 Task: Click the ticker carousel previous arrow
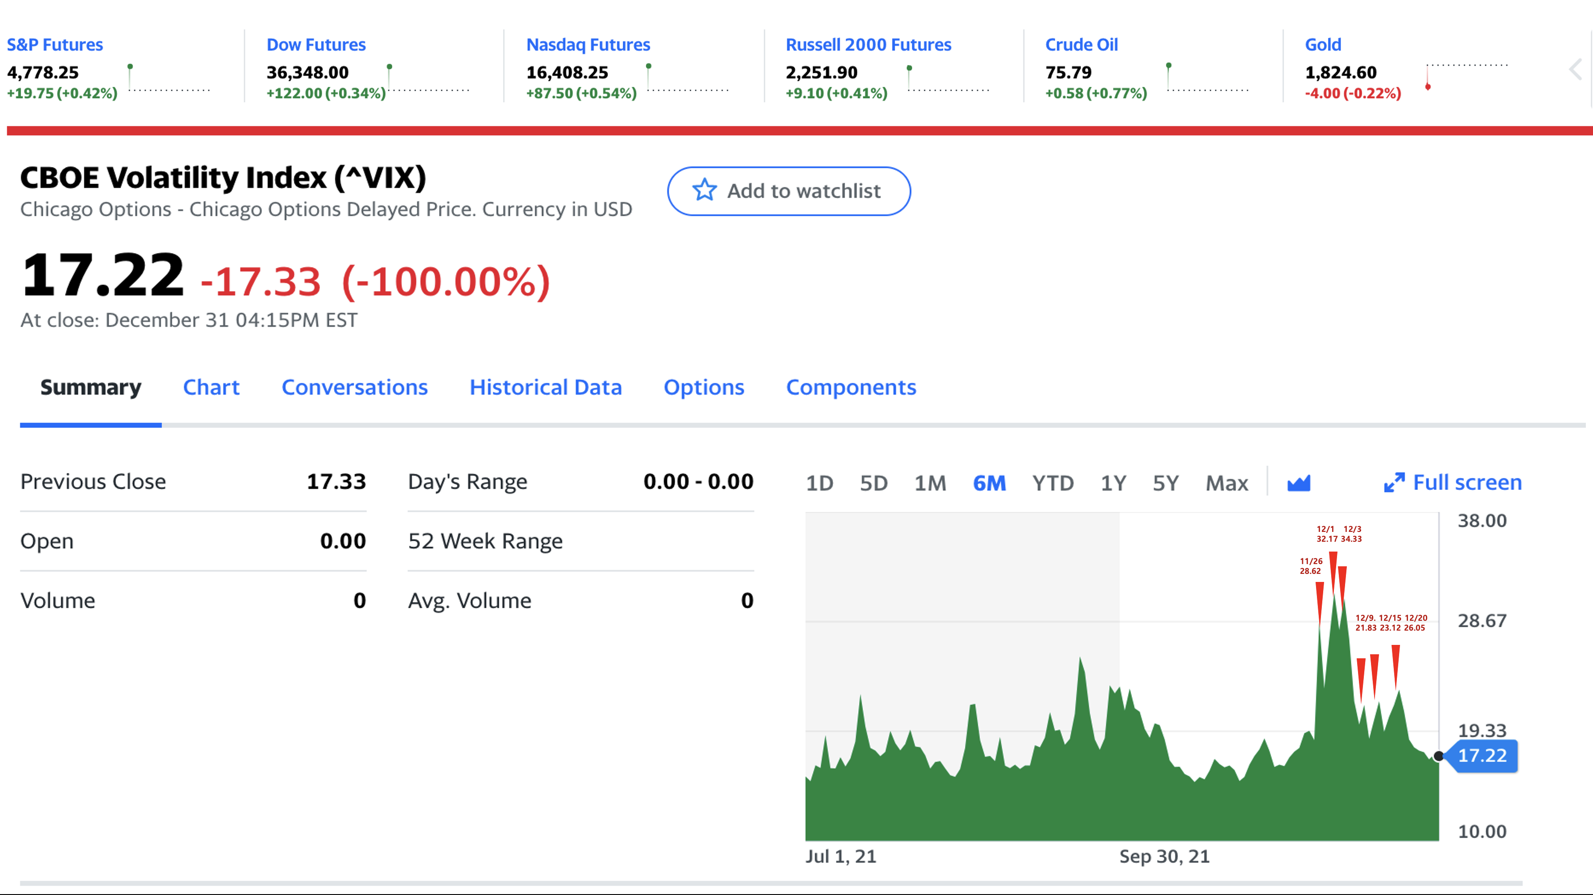coord(1576,69)
